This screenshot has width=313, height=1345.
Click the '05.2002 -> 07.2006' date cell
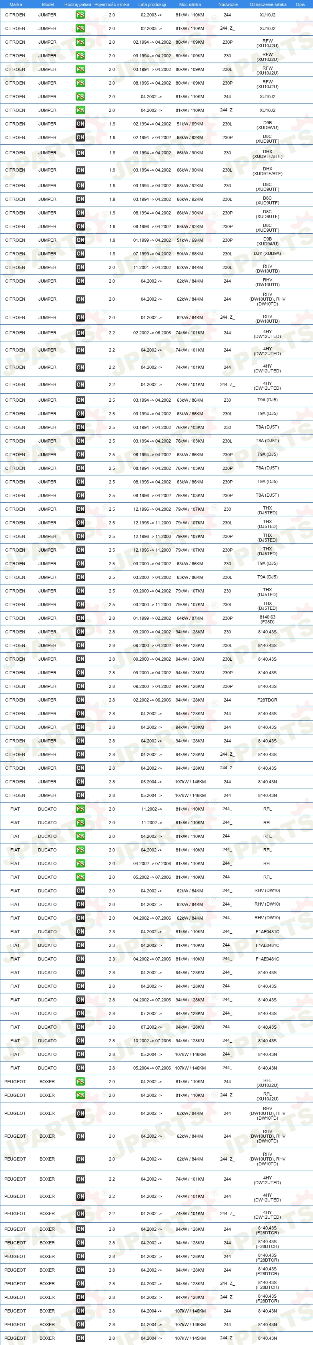click(152, 877)
